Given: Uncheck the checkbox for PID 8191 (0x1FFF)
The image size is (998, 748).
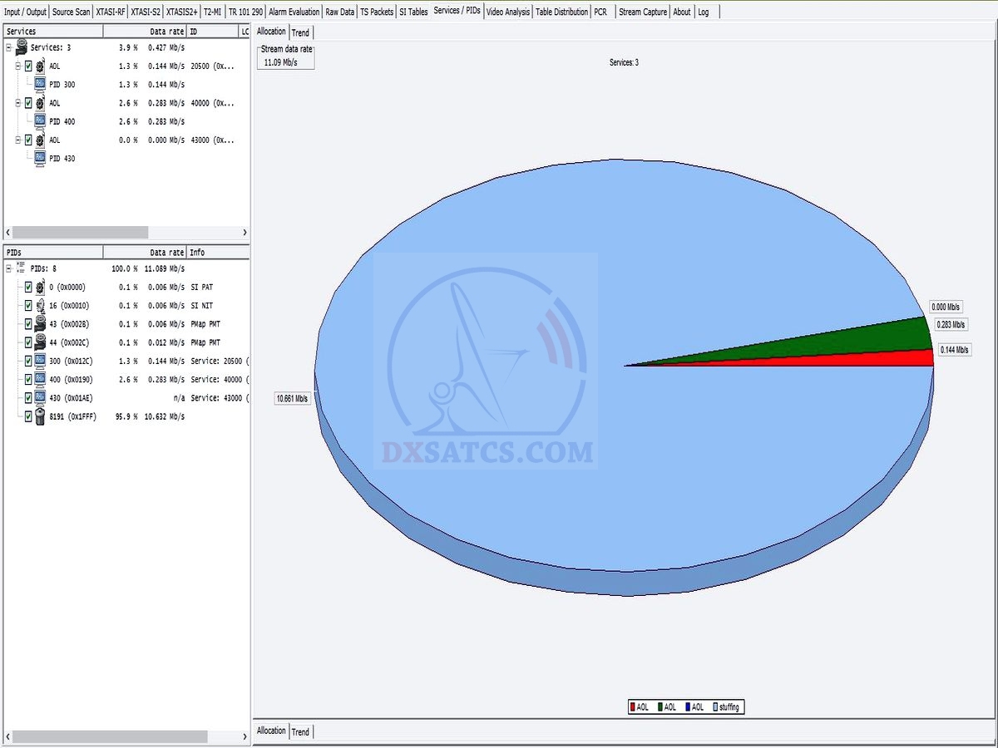Looking at the screenshot, I should pos(28,416).
